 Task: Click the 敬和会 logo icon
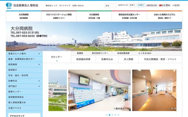tap(9, 6)
